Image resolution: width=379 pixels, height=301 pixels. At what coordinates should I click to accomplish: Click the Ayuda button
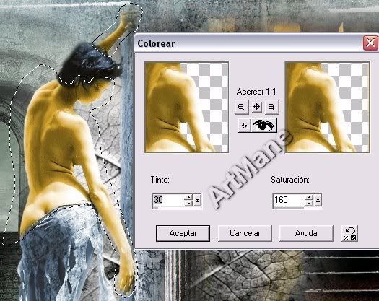click(306, 233)
